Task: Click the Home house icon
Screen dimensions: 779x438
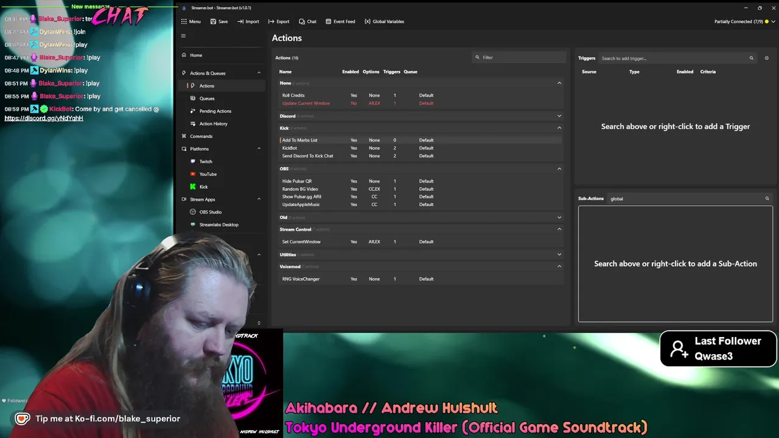Action: (x=184, y=55)
